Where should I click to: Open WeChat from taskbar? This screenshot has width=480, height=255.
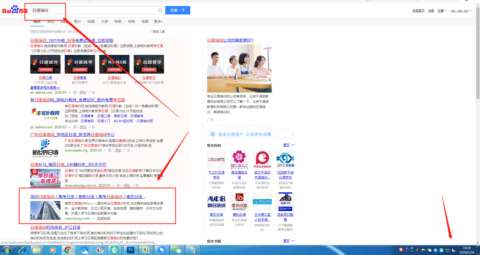click(x=177, y=250)
